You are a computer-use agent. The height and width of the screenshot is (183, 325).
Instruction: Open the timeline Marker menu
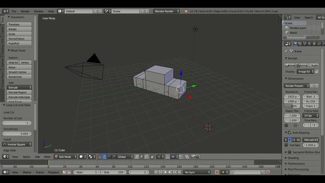pos(27,172)
